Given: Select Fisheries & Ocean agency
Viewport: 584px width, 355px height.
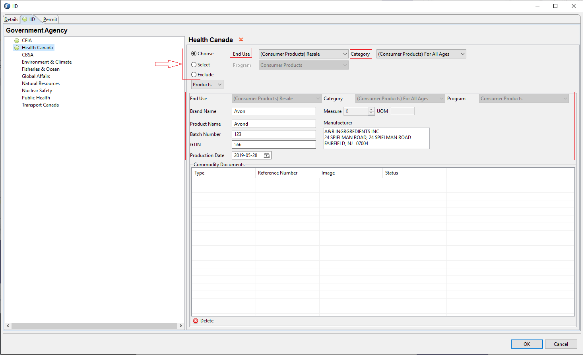Looking at the screenshot, I should pos(41,69).
